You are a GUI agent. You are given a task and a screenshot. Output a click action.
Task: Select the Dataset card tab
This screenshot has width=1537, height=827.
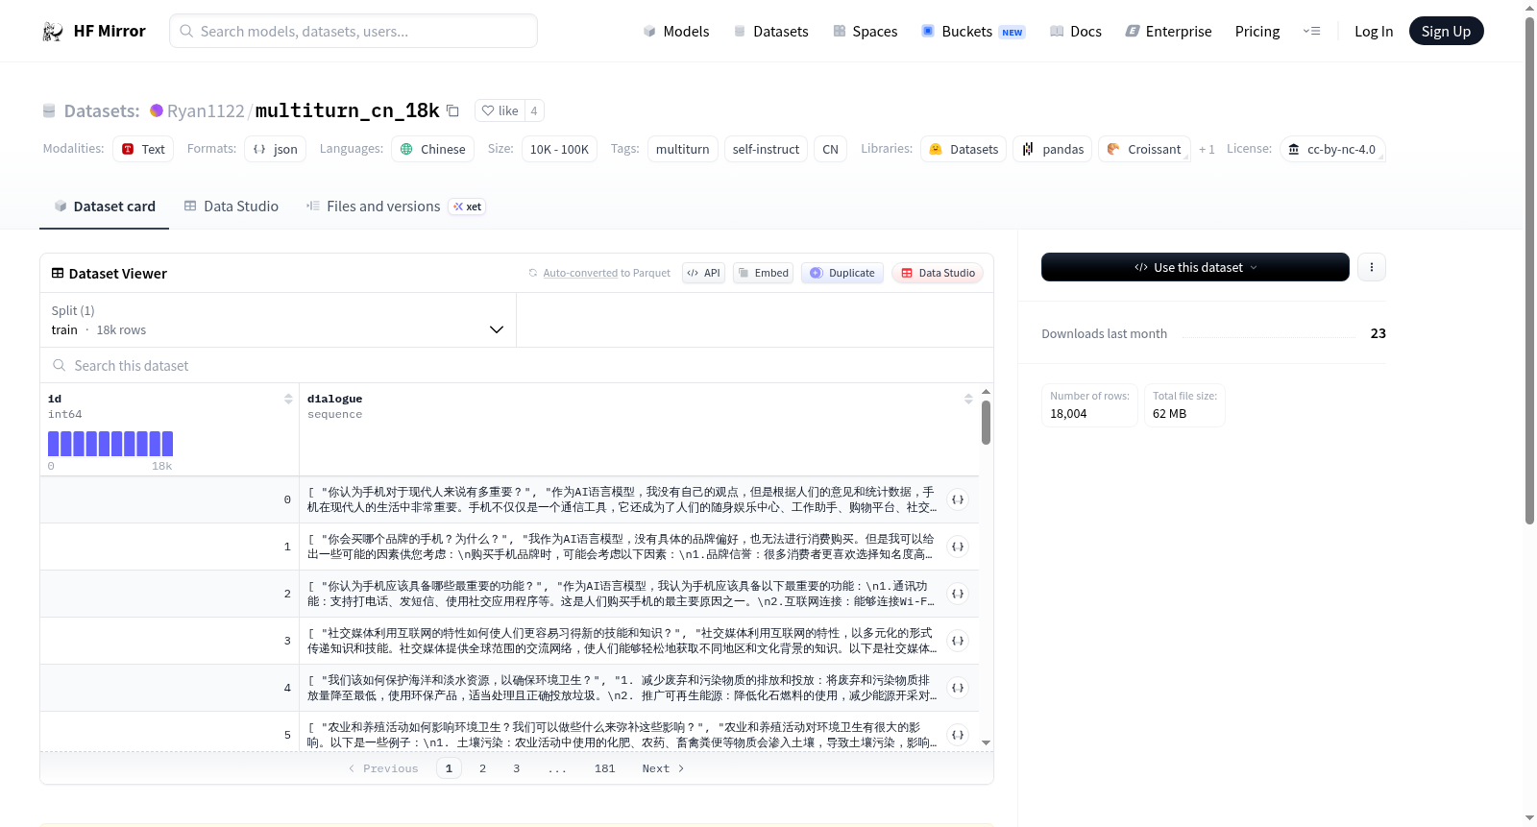[105, 207]
